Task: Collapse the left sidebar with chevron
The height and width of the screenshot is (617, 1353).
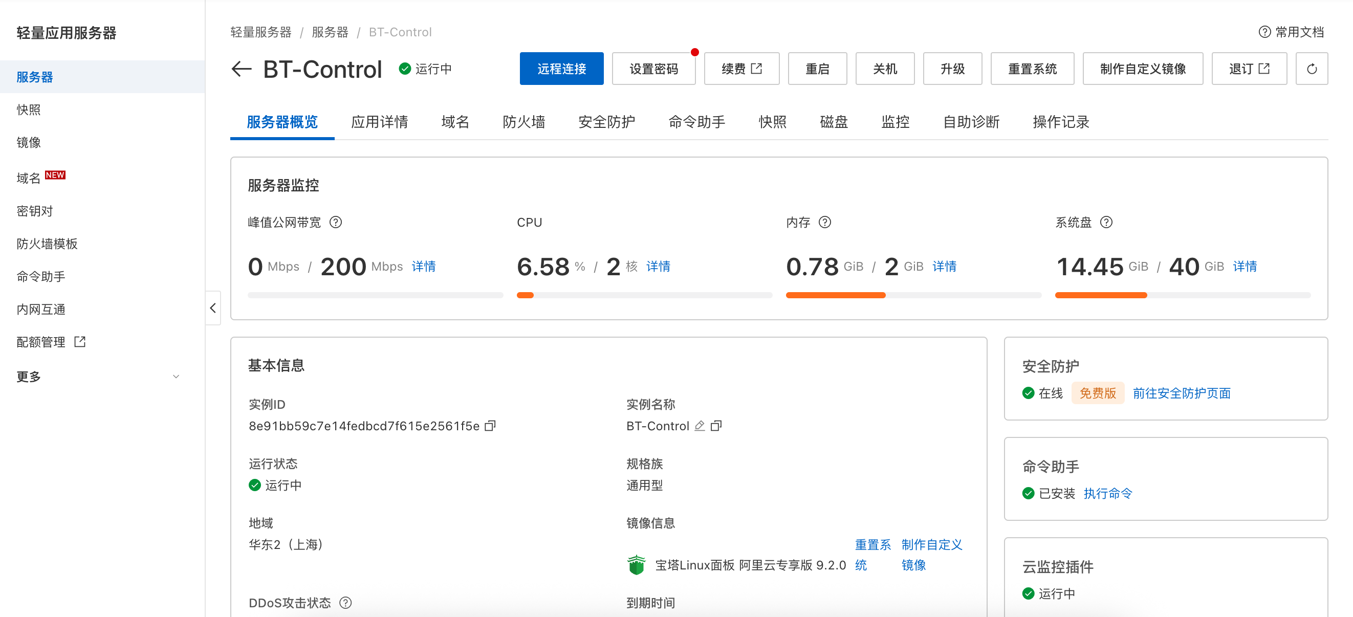Action: click(213, 308)
